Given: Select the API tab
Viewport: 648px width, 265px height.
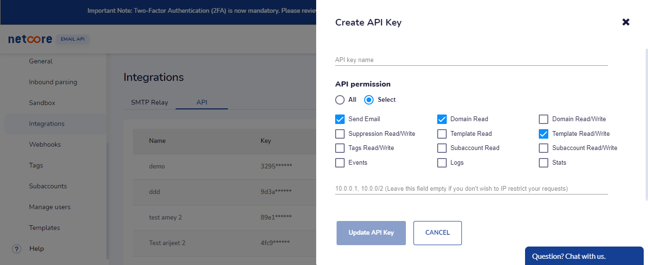Looking at the screenshot, I should tap(202, 102).
